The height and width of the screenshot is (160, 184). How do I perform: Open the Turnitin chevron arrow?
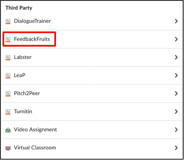click(176, 112)
